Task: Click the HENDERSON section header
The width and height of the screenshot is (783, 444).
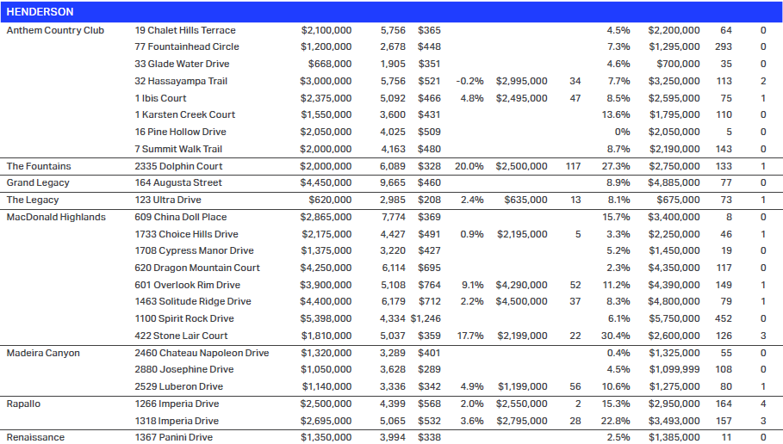Action: click(x=40, y=12)
